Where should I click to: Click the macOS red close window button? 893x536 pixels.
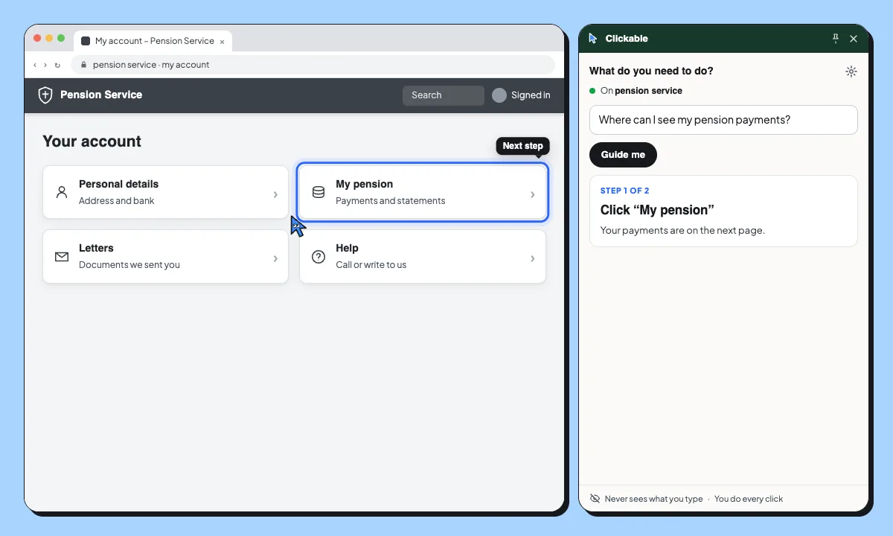pyautogui.click(x=37, y=38)
